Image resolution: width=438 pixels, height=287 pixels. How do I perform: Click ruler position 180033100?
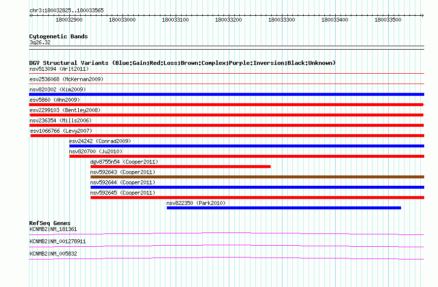point(175,20)
